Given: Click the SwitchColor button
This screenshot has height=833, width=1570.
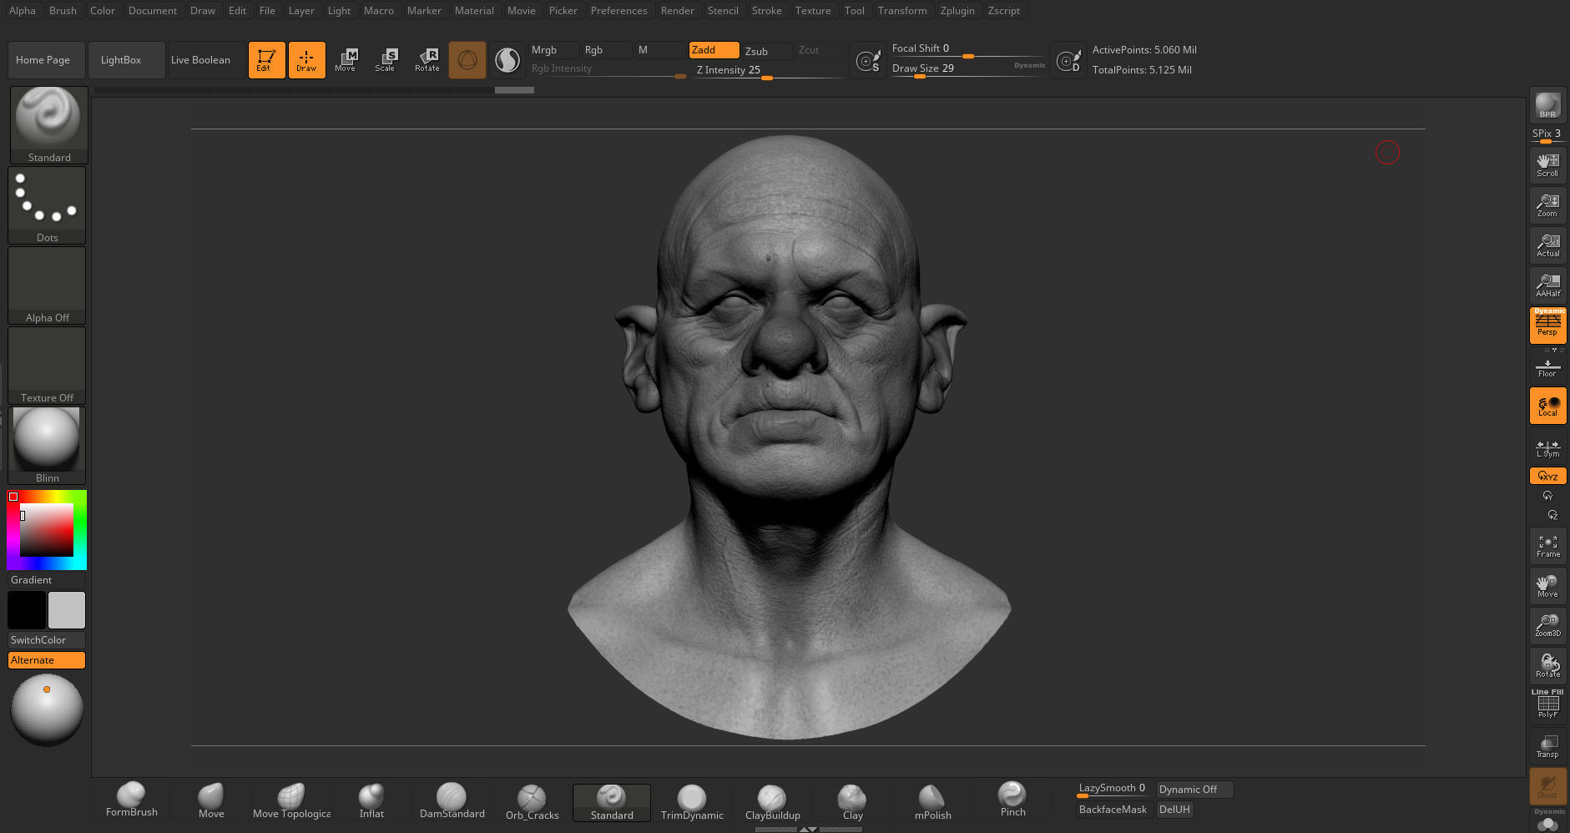Looking at the screenshot, I should [x=47, y=640].
